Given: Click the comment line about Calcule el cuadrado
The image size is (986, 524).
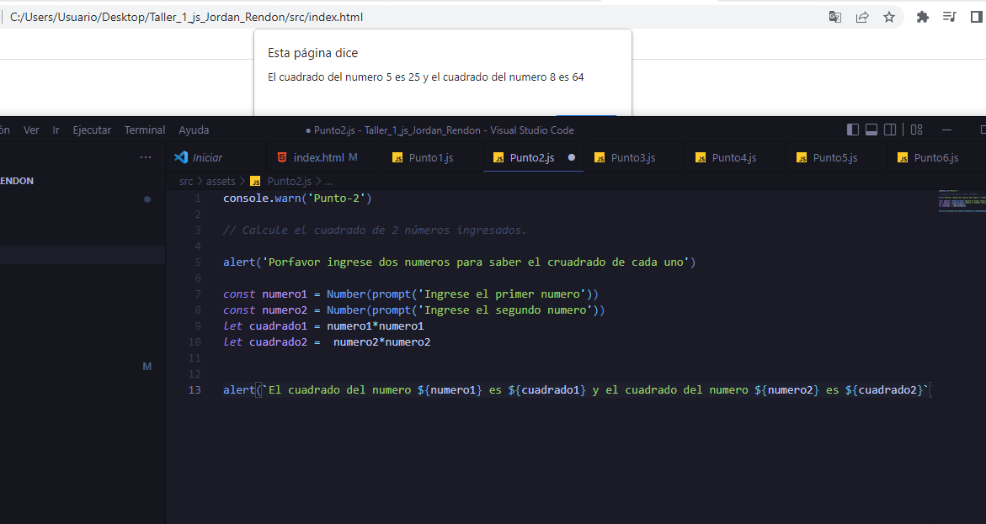Looking at the screenshot, I should [375, 230].
